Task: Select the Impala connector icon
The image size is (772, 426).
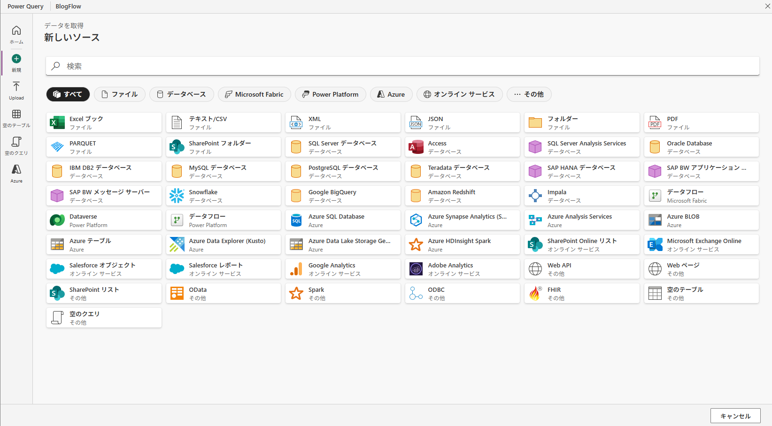Action: pos(535,196)
